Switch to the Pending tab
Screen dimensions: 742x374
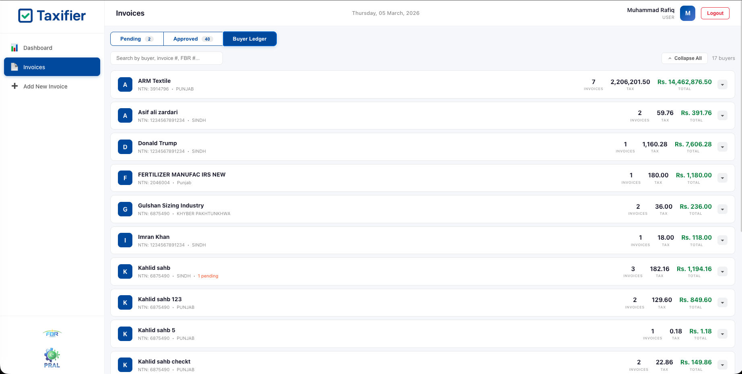136,39
